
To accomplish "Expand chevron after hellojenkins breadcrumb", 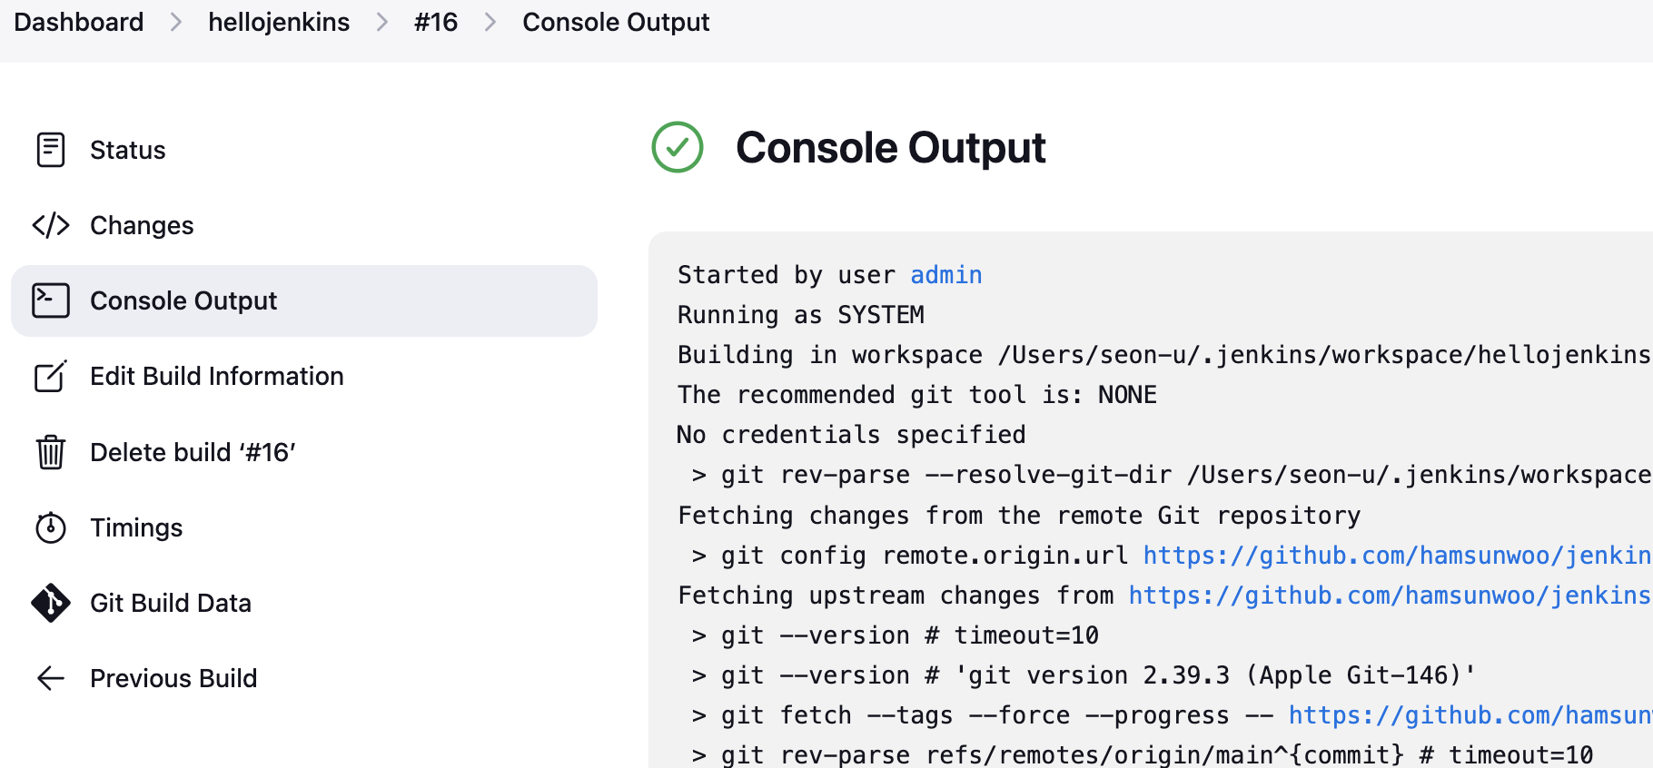I will coord(382,22).
